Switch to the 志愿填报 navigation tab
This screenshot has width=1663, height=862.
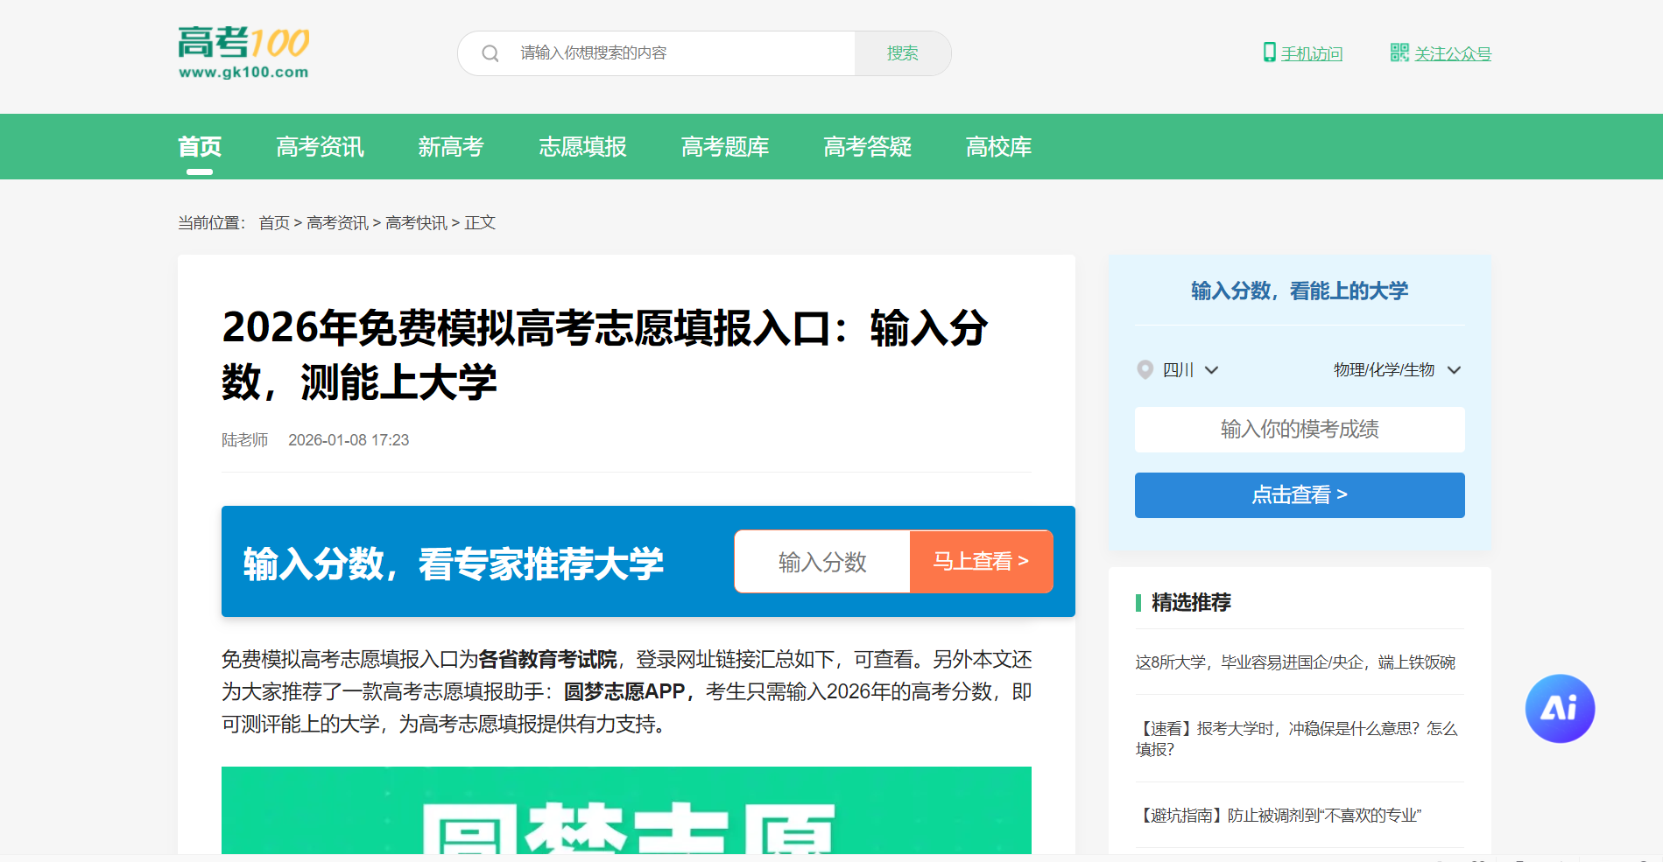582,147
